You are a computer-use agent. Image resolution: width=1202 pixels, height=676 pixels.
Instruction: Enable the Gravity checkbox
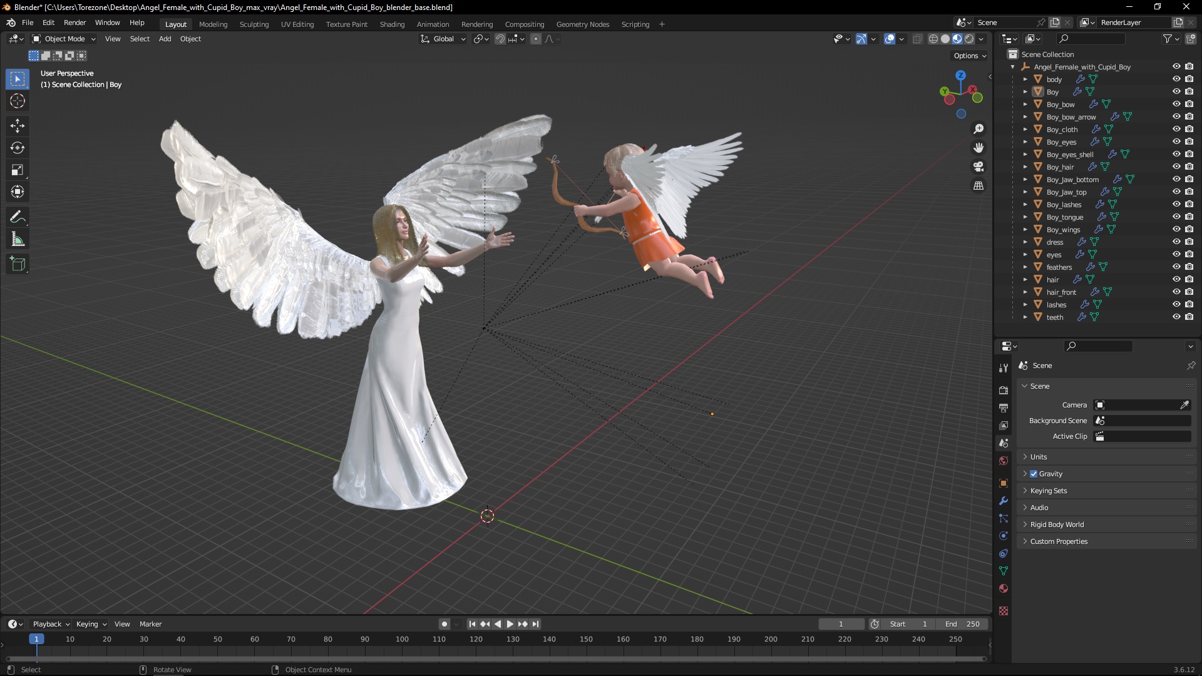tap(1034, 474)
